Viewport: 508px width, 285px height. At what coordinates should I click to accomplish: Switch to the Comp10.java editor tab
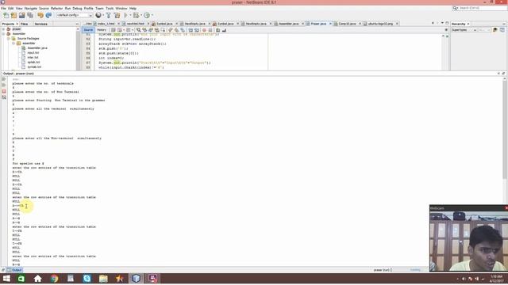coord(346,24)
